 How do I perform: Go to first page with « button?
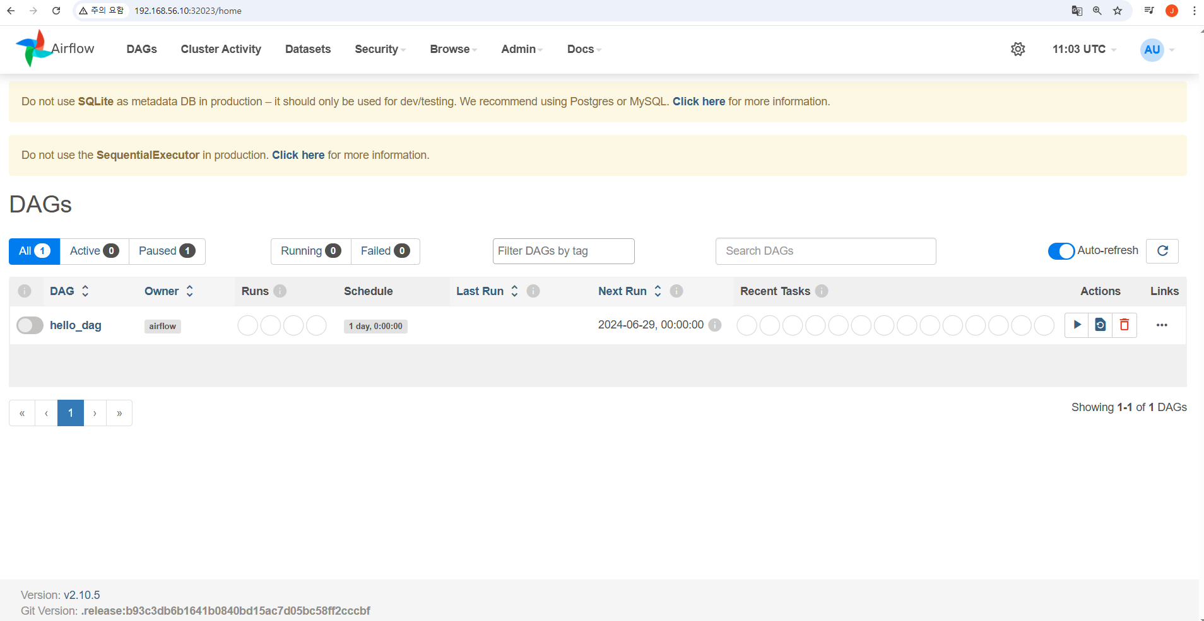[22, 413]
